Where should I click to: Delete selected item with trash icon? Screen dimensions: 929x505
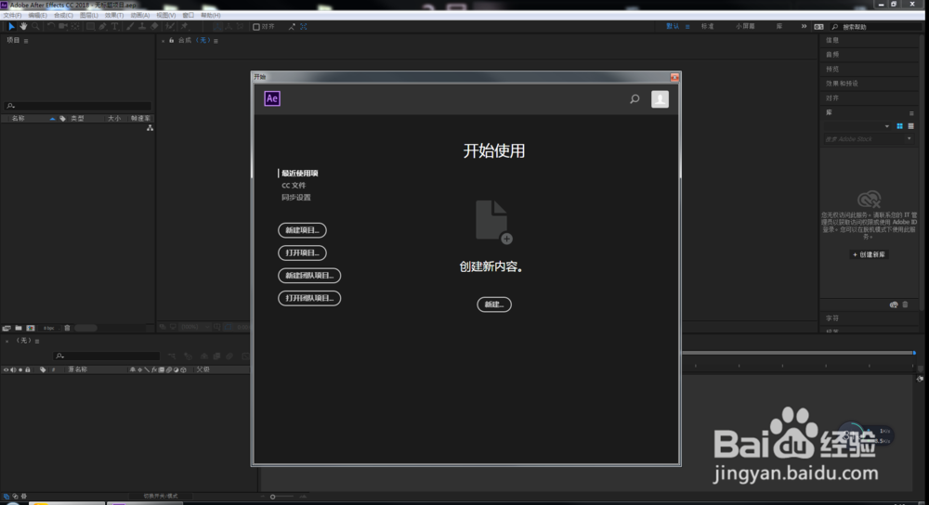click(67, 328)
